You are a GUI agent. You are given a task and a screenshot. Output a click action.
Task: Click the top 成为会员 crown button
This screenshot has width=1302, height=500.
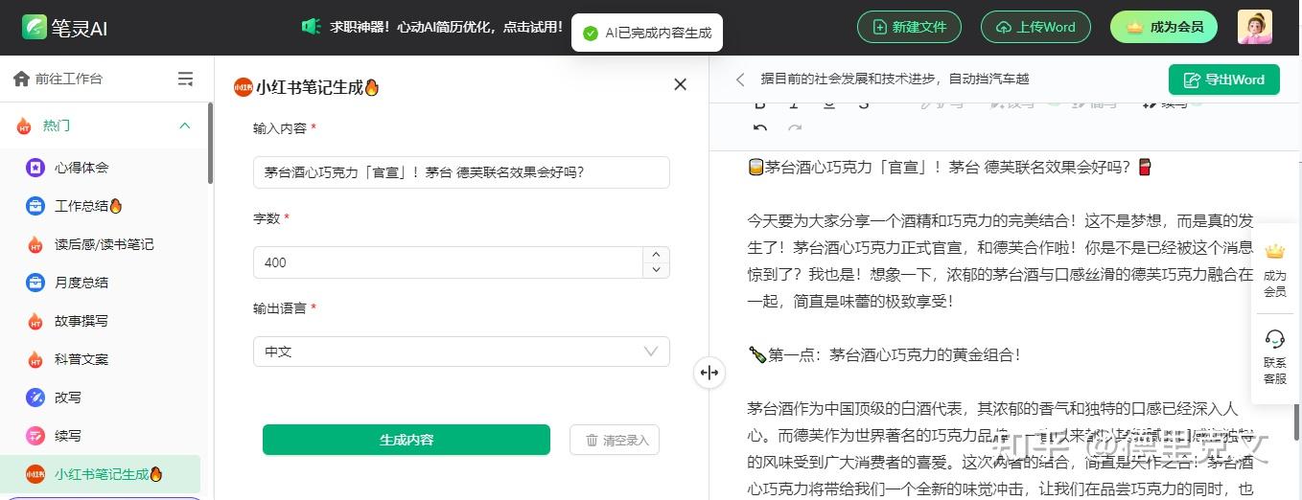(x=1164, y=27)
